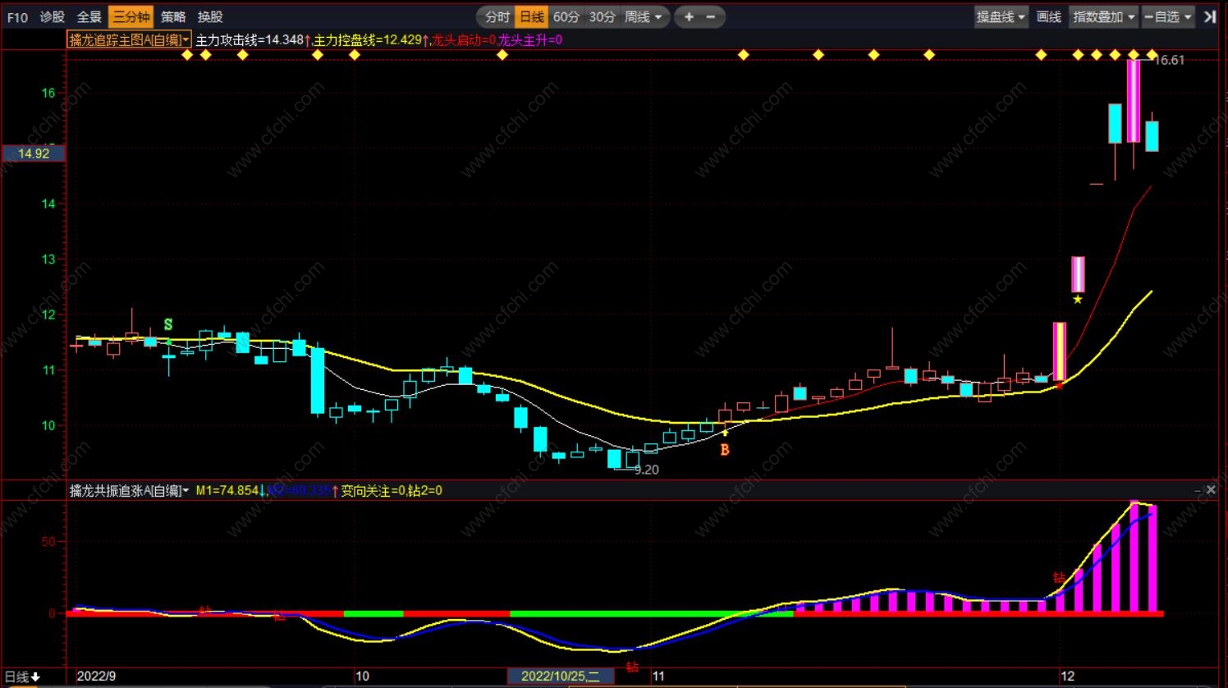The image size is (1228, 688).
Task: Close the sub-indicator panel
Action: (x=1211, y=490)
